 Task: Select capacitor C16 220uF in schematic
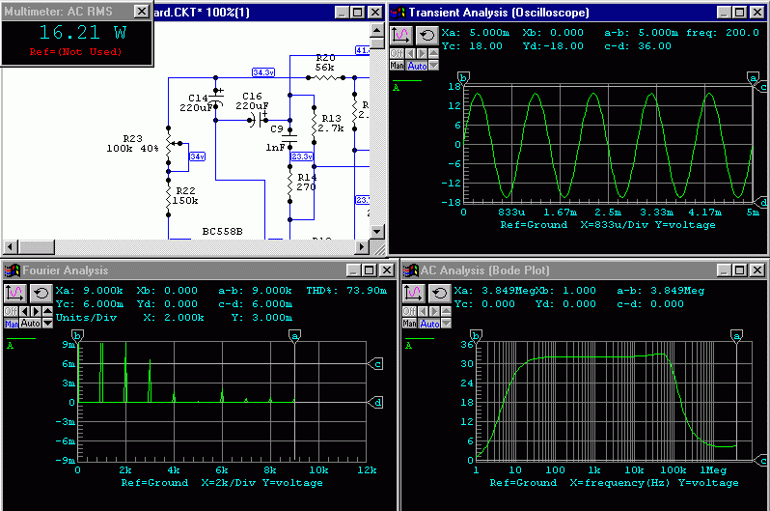point(260,120)
